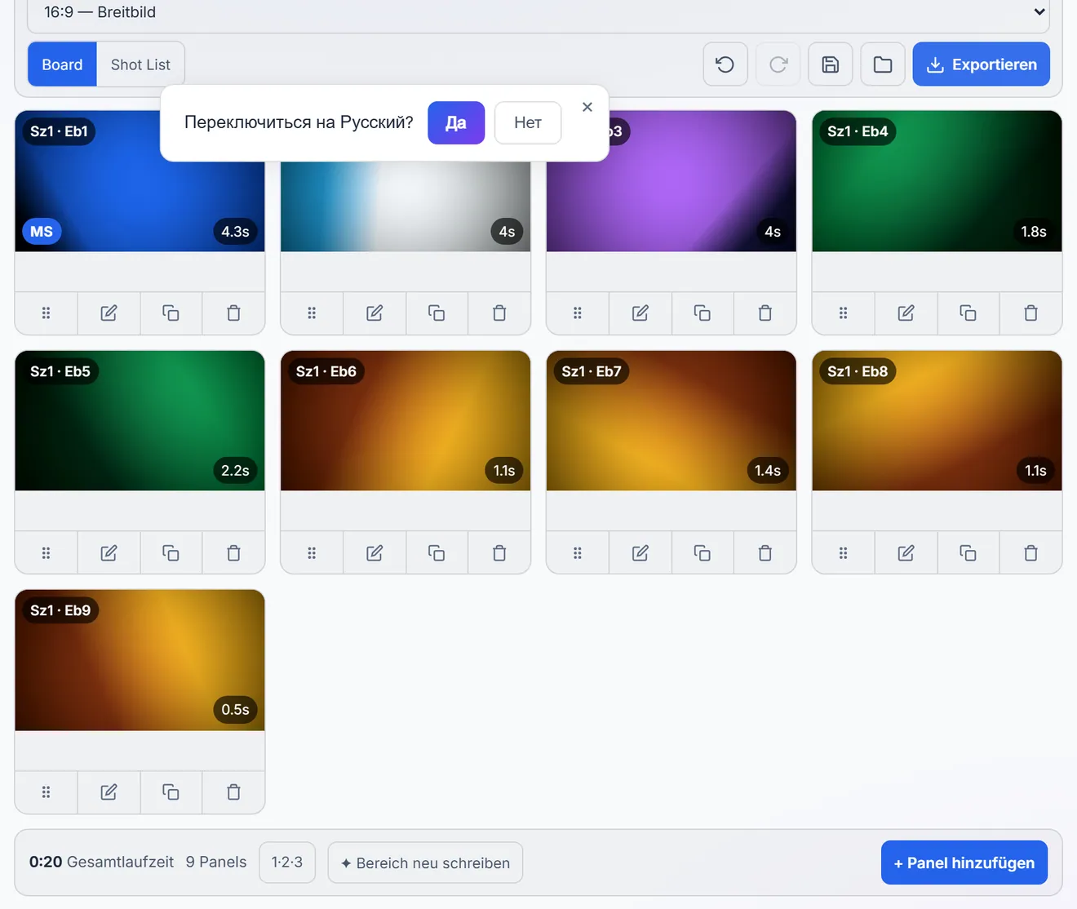
Task: Edit panel Sz1 · Eb9
Action: coord(109,792)
